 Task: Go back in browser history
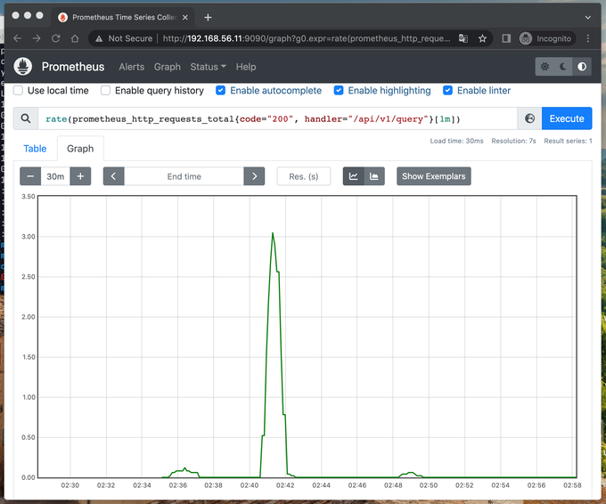click(x=18, y=38)
